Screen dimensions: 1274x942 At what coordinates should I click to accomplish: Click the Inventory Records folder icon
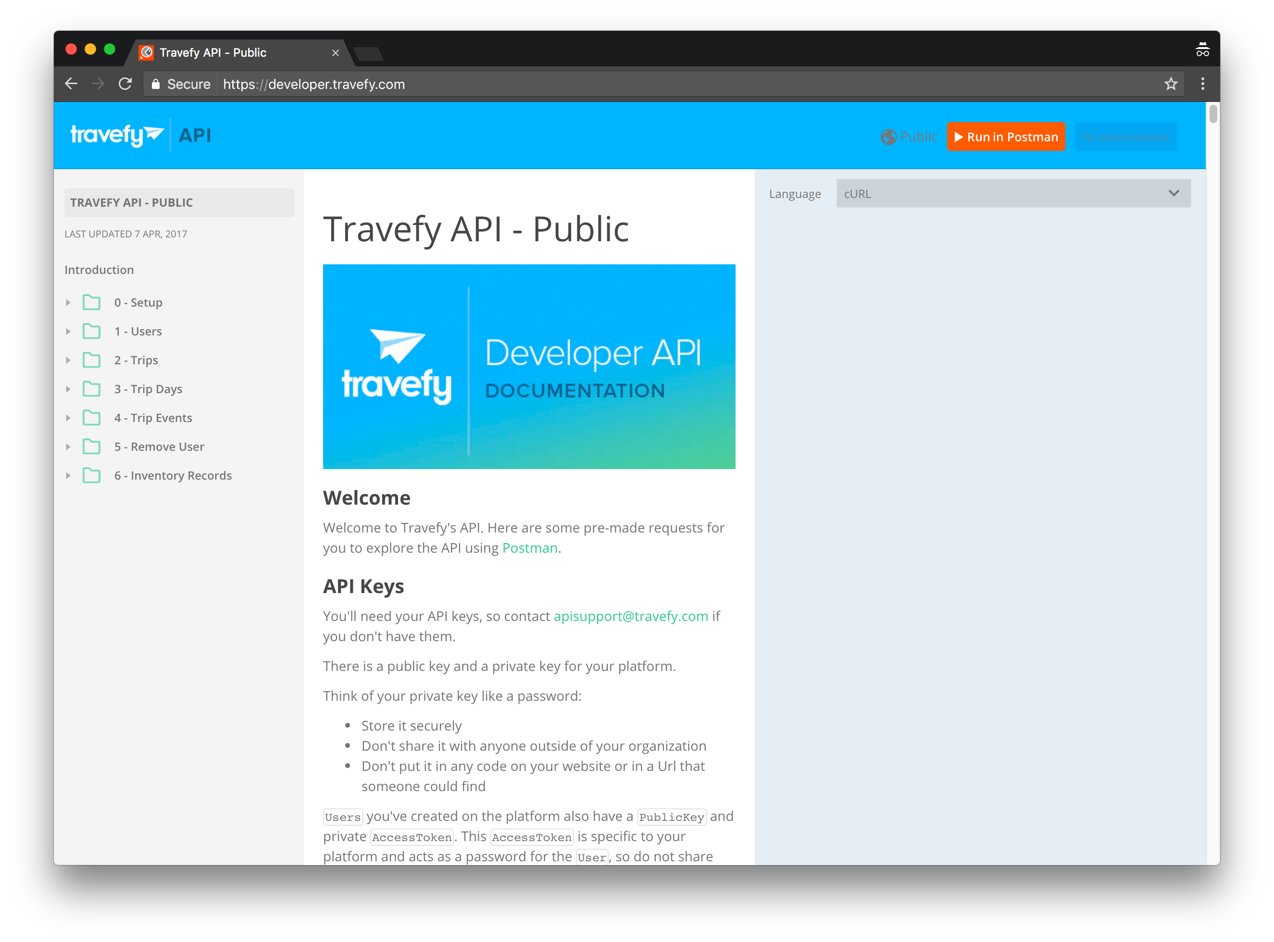pyautogui.click(x=91, y=475)
